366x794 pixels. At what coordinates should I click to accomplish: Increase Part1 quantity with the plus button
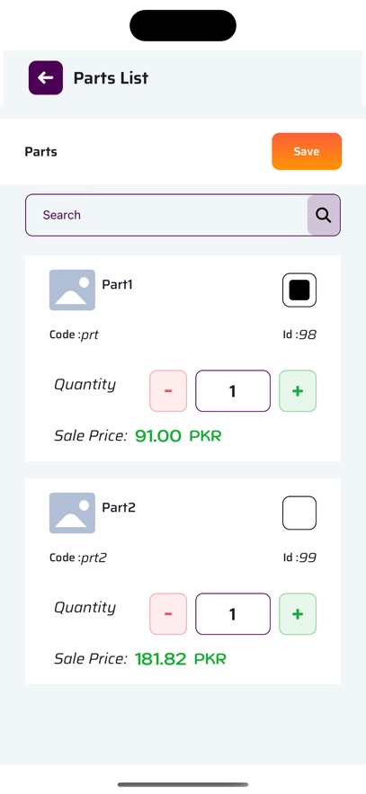click(x=298, y=391)
